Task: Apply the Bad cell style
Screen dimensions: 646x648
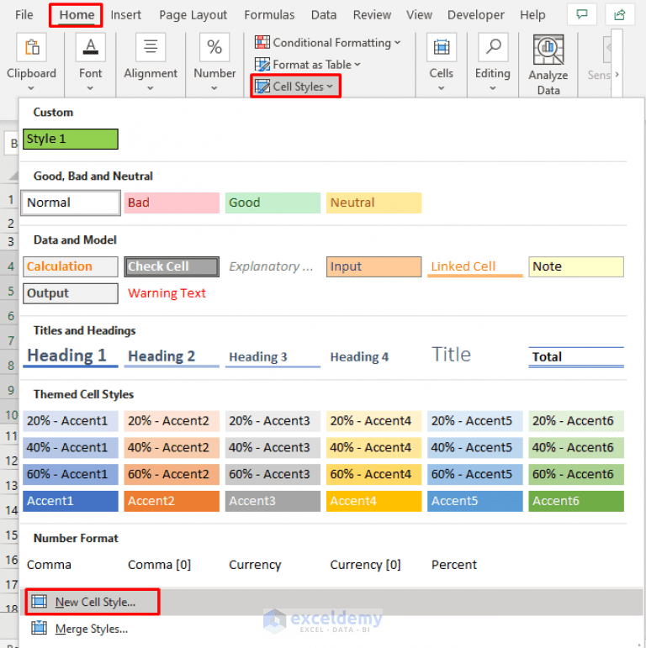Action: click(x=172, y=203)
